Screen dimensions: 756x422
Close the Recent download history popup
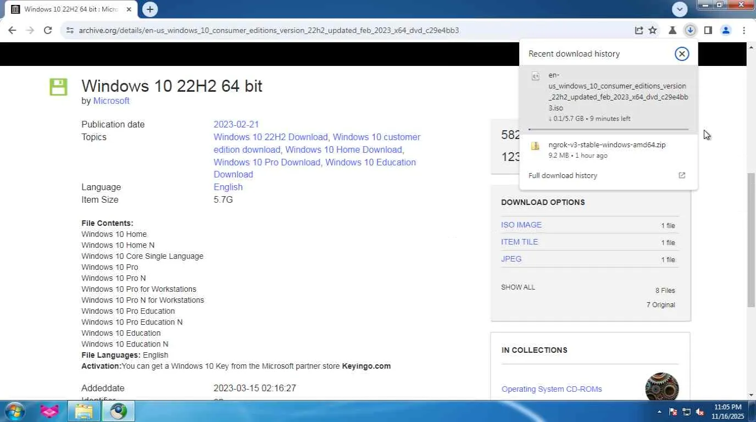click(x=682, y=54)
